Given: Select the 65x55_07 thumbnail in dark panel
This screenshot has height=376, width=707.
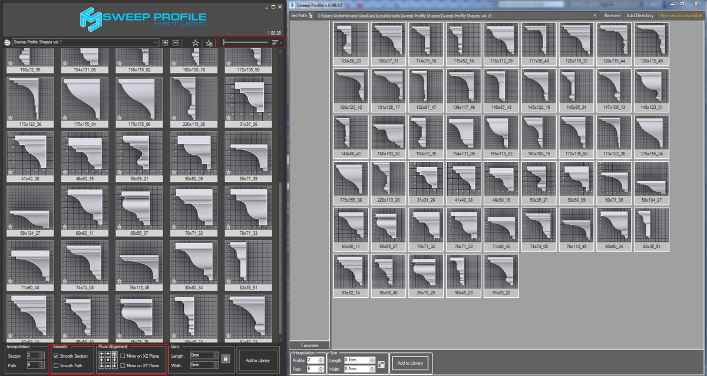Looking at the screenshot, I should pos(140,211).
